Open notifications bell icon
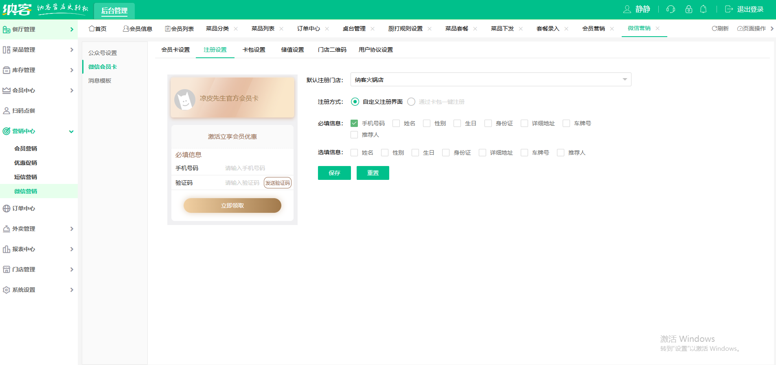 [703, 9]
